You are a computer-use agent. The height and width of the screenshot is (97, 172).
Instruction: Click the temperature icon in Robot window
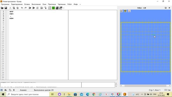coord(129,11)
